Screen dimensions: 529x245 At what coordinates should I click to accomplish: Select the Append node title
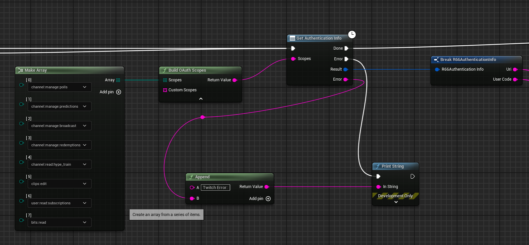[202, 177]
